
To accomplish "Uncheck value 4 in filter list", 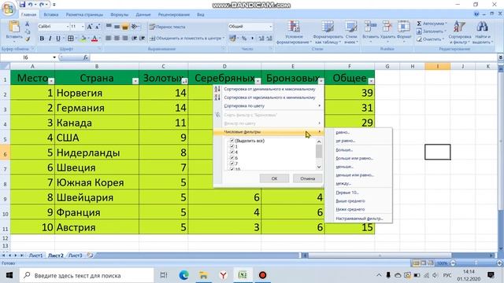I will [x=232, y=152].
